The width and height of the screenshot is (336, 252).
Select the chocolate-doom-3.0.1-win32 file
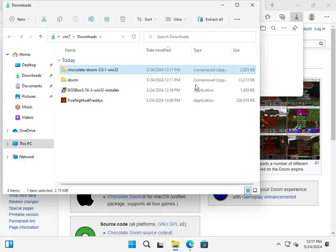[158, 70]
